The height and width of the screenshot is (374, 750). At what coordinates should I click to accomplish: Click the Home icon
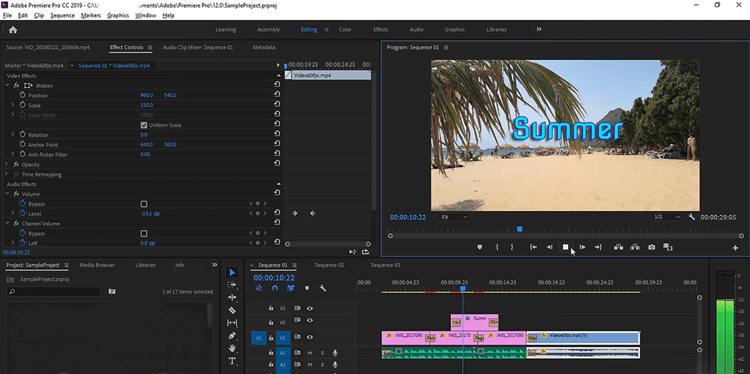[x=13, y=29]
